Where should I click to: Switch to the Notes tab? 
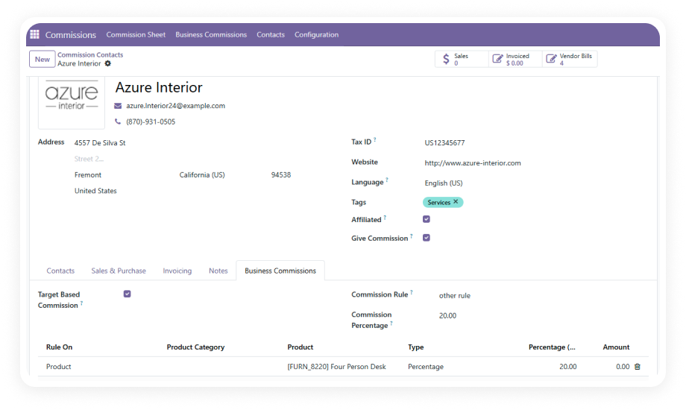click(218, 271)
